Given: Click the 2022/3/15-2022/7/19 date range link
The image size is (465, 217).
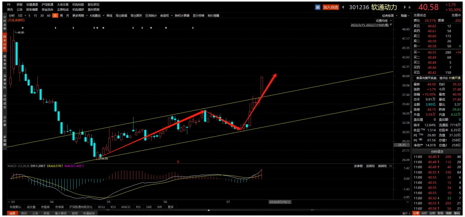Looking at the screenshot, I should (370, 25).
